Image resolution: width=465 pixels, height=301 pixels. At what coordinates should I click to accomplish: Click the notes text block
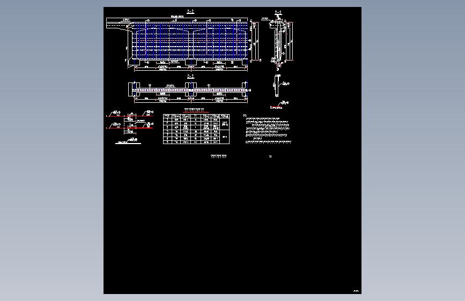[x=267, y=129]
